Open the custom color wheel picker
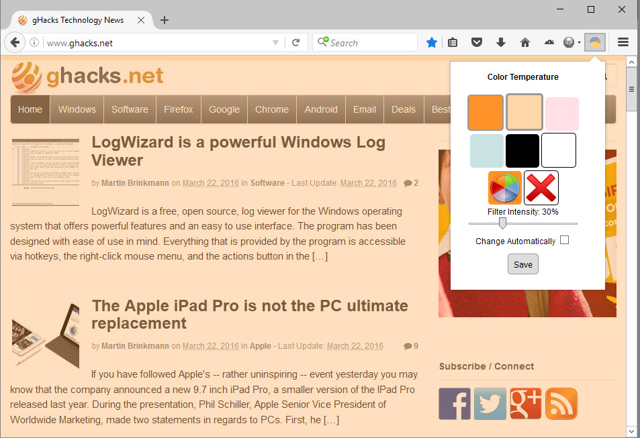The height and width of the screenshot is (438, 640). pyautogui.click(x=505, y=188)
